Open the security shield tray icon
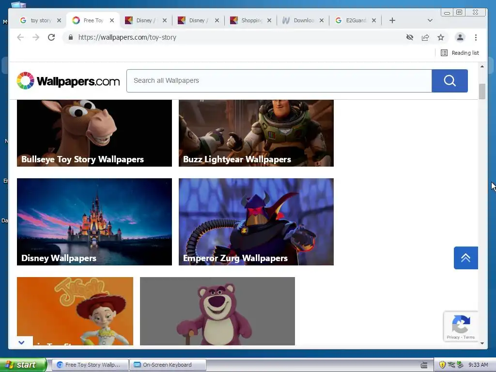The width and height of the screenshot is (496, 372). pyautogui.click(x=442, y=365)
